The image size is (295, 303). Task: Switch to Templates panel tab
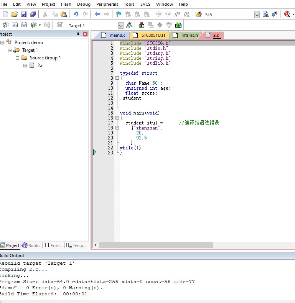point(76,246)
